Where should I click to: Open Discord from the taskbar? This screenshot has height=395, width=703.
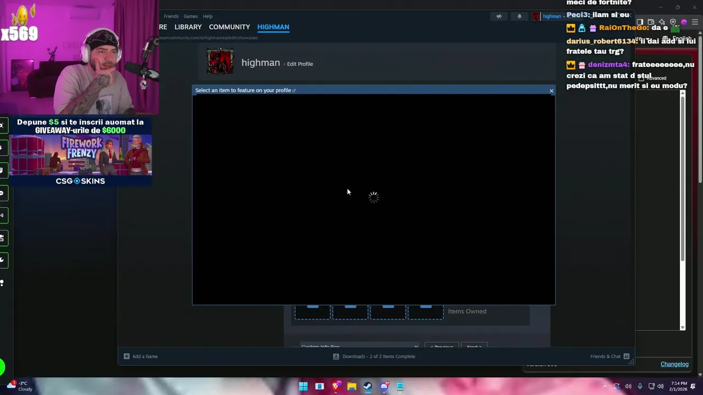tap(384, 386)
